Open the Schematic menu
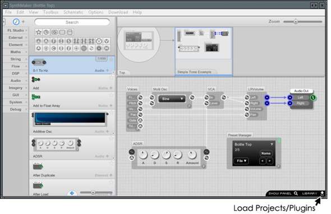The width and height of the screenshot is (331, 214). 73,12
